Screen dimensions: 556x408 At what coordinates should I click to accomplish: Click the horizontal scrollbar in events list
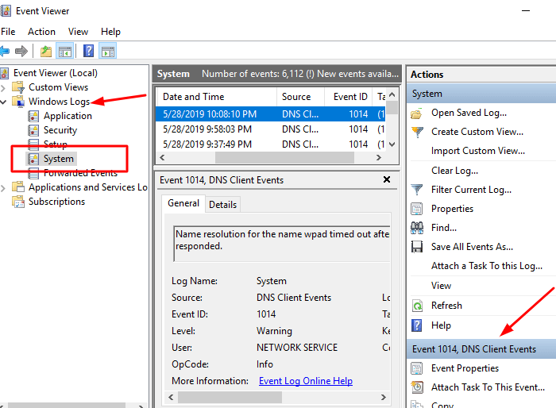[x=270, y=158]
